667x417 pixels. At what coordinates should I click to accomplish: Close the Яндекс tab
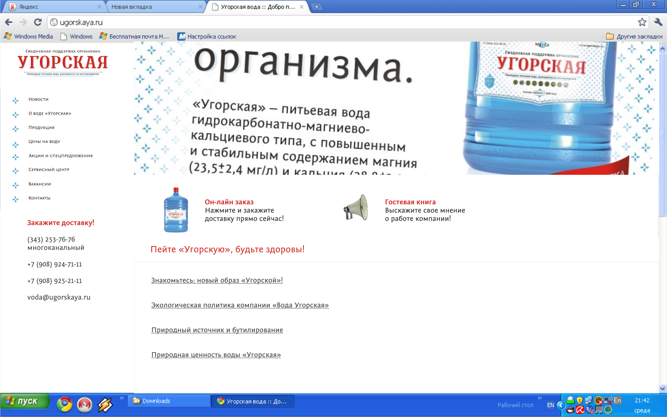click(x=99, y=7)
